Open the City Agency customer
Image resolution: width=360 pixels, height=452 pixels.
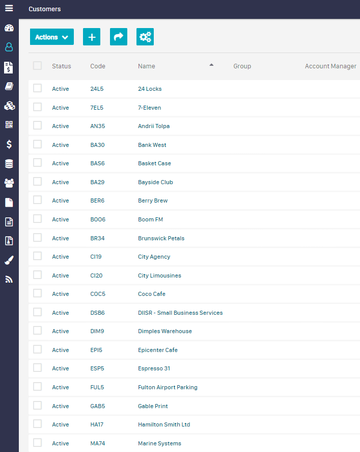pos(154,257)
